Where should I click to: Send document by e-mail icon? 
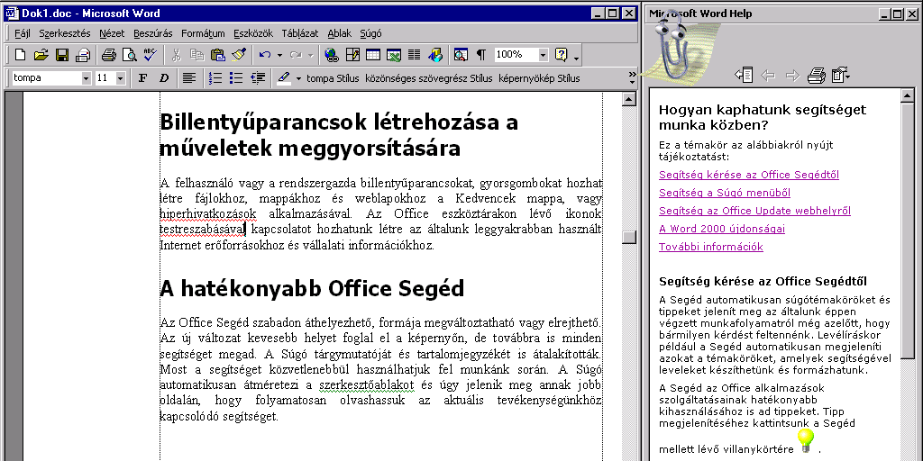pos(83,55)
